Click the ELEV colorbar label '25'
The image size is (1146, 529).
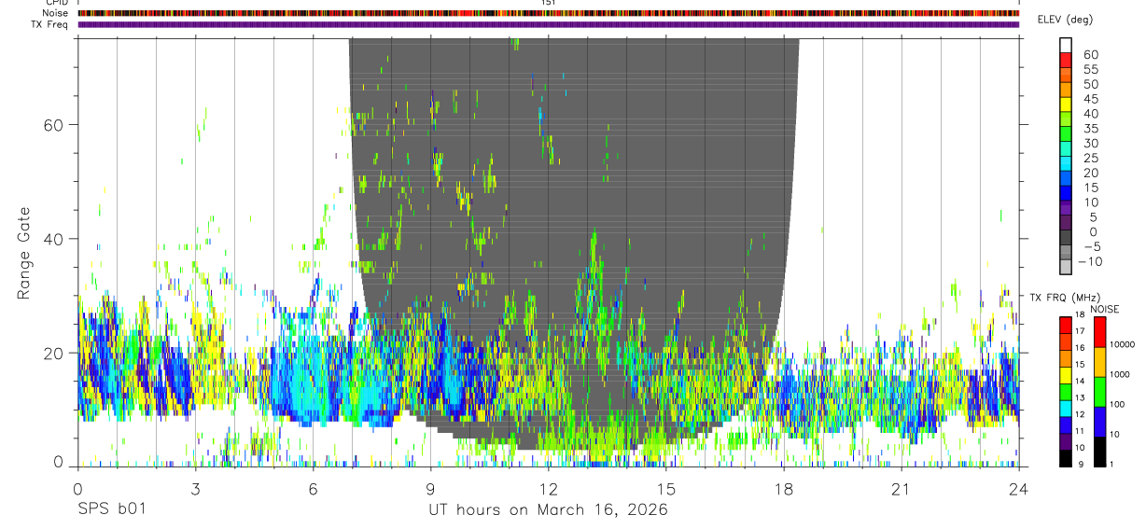tap(1090, 159)
